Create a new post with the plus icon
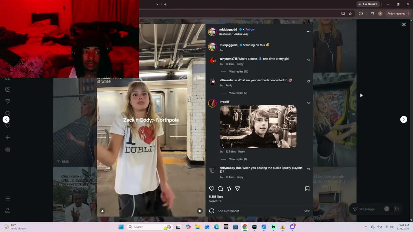The image size is (413, 232). coord(8,138)
